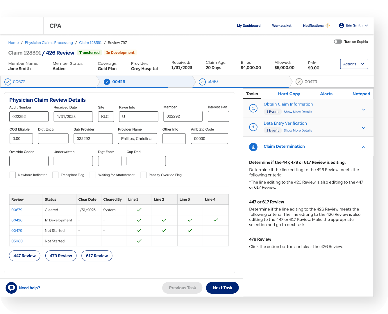Click the Cap Ded input field
388x314 pixels.
click(146, 161)
